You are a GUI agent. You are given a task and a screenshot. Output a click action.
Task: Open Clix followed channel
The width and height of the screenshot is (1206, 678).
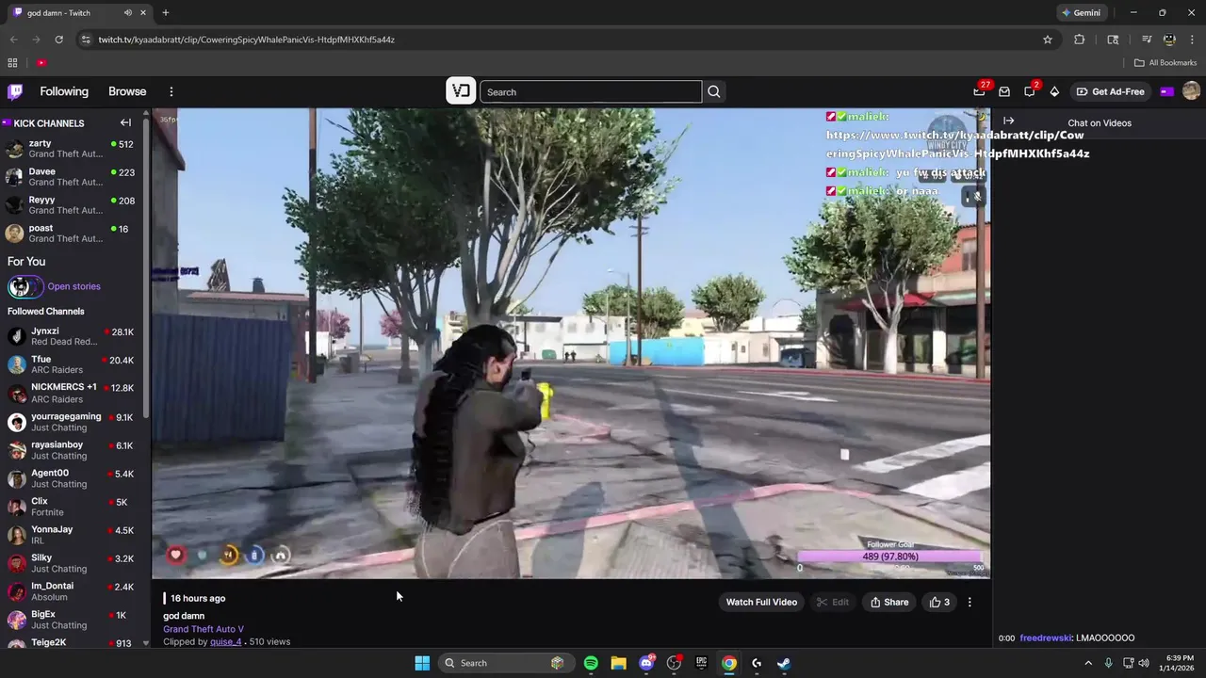[x=71, y=507]
